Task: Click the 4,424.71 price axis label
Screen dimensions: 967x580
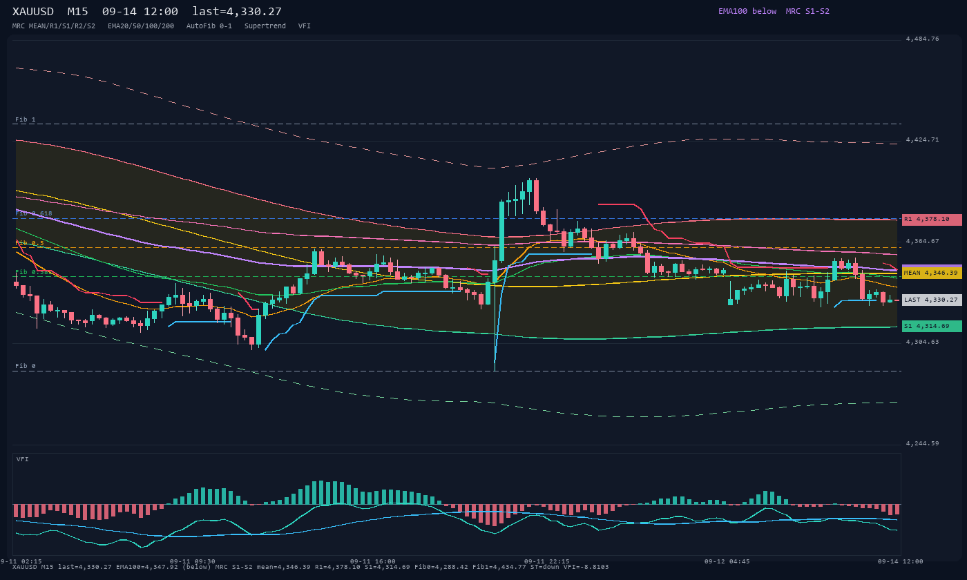Action: pyautogui.click(x=923, y=140)
